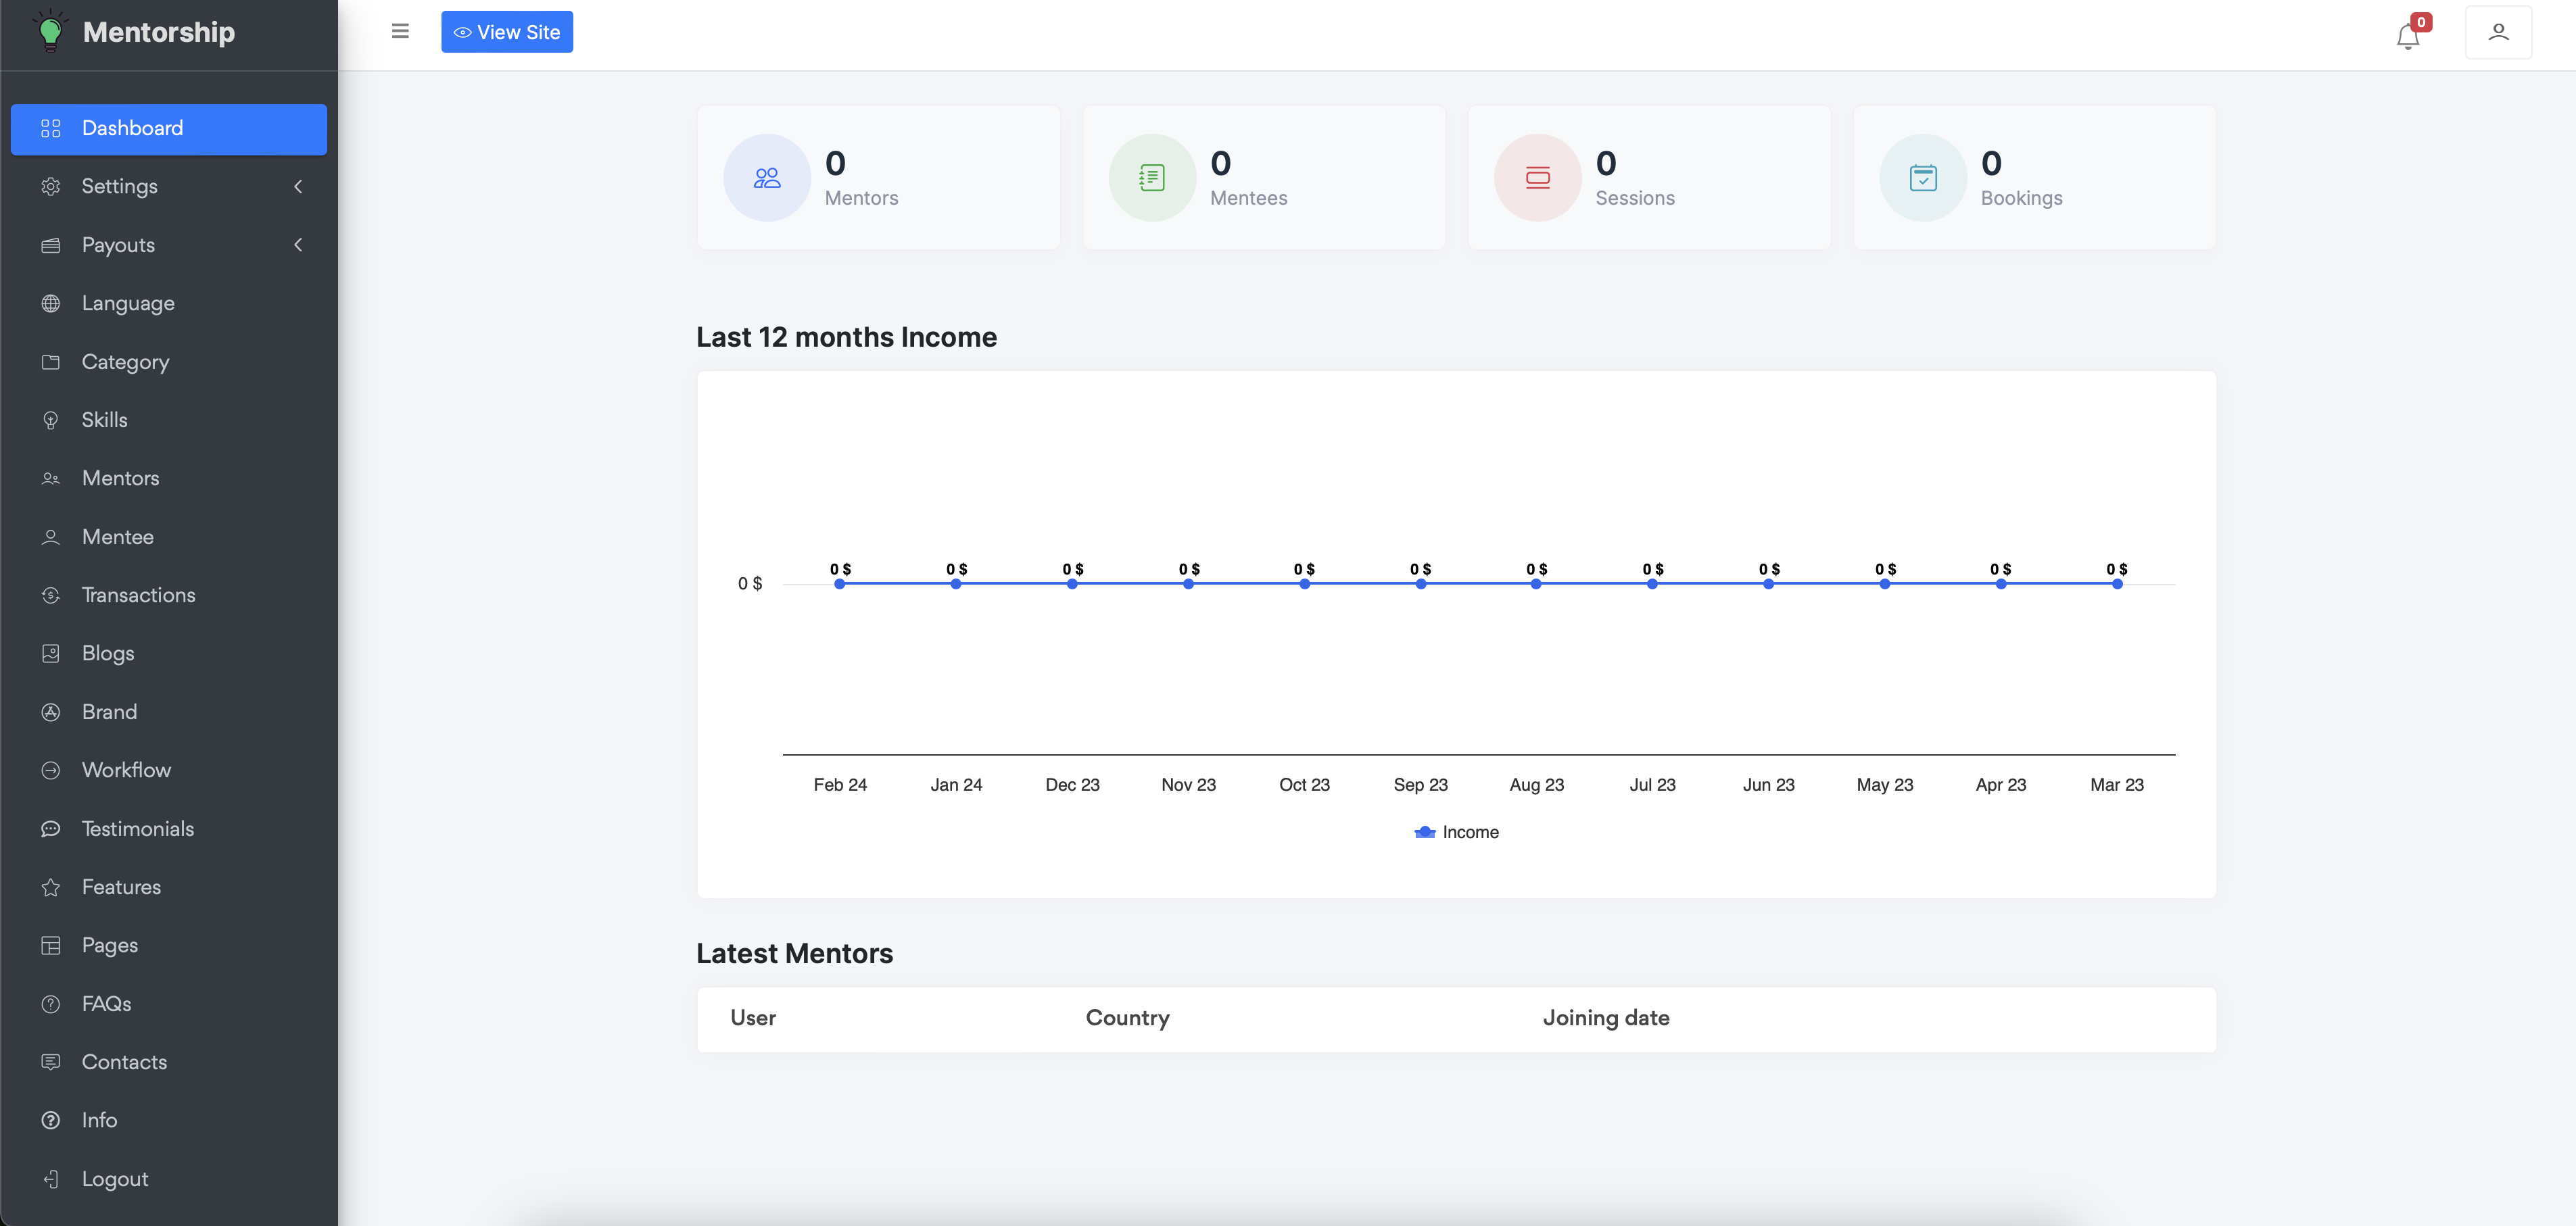Click the Sessions red icon in stats card
This screenshot has width=2576, height=1226.
(1537, 178)
